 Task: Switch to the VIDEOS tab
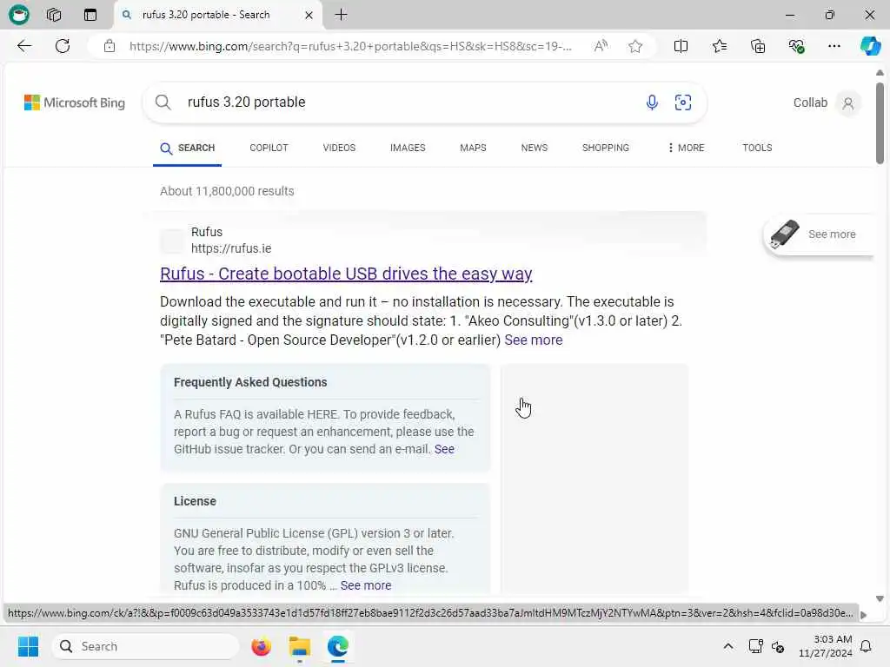pyautogui.click(x=339, y=148)
